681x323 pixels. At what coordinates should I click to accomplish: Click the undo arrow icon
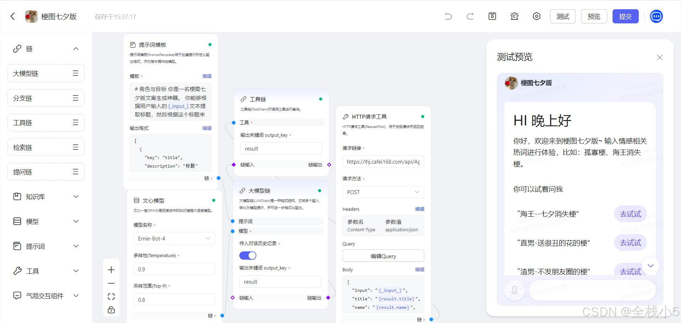[x=448, y=16]
